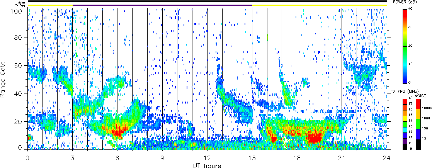Click the blue bottom band of POWER color bar
The width and height of the screenshot is (432, 168).
[405, 74]
